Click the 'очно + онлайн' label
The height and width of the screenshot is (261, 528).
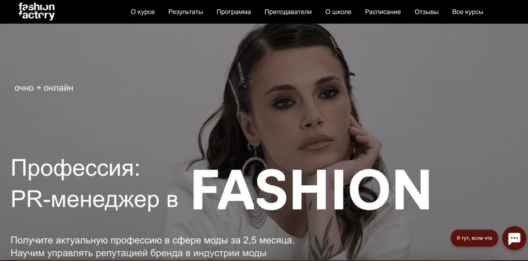[x=44, y=88]
